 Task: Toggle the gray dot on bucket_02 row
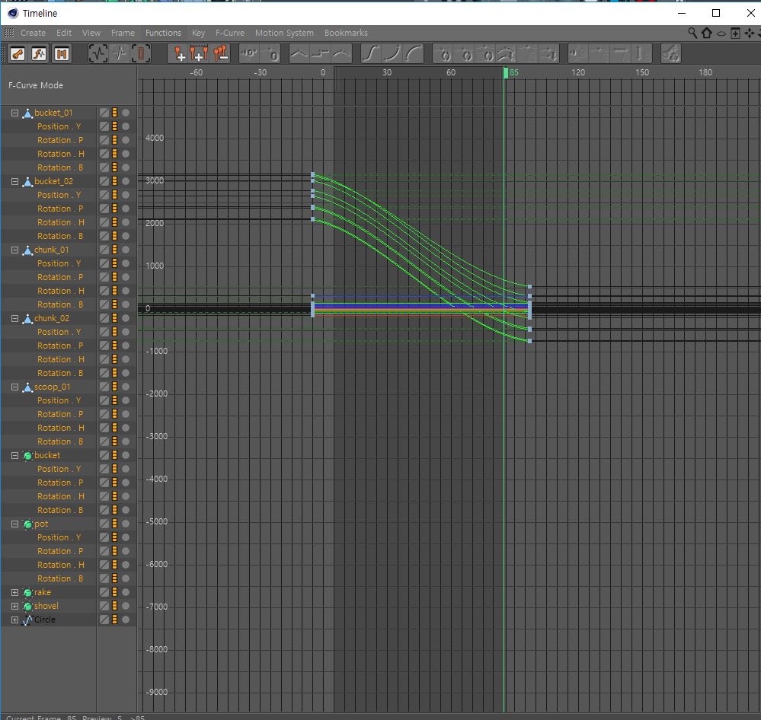pyautogui.click(x=126, y=181)
